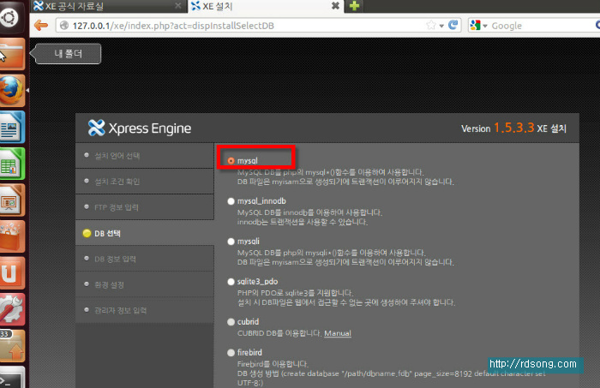
Task: Select the firebird radio option
Action: click(x=231, y=353)
